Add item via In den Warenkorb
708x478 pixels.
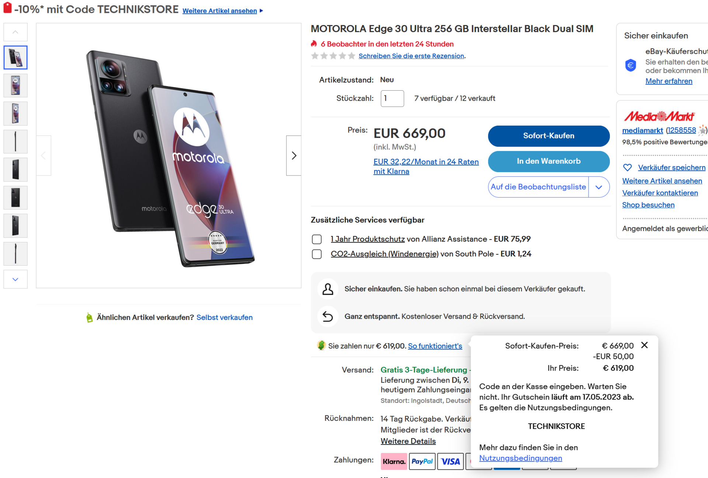548,161
